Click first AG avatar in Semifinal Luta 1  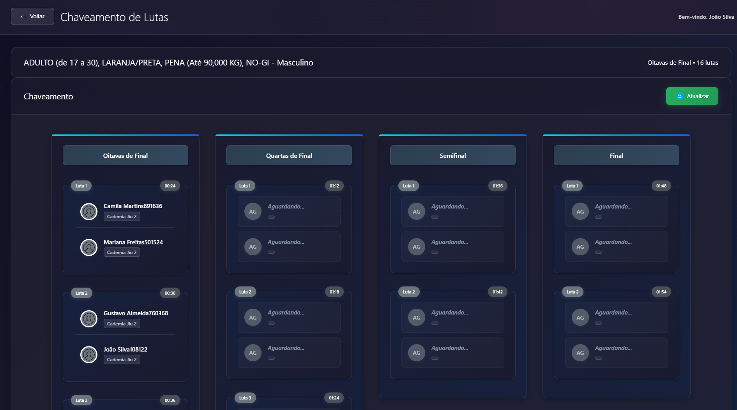coord(417,212)
